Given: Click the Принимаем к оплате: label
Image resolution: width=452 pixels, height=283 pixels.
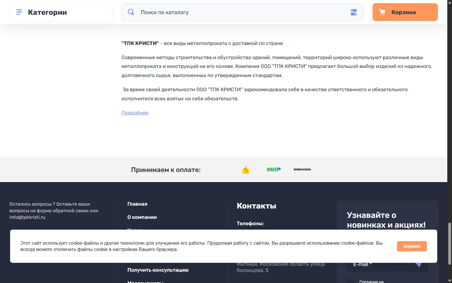Looking at the screenshot, I should (166, 170).
